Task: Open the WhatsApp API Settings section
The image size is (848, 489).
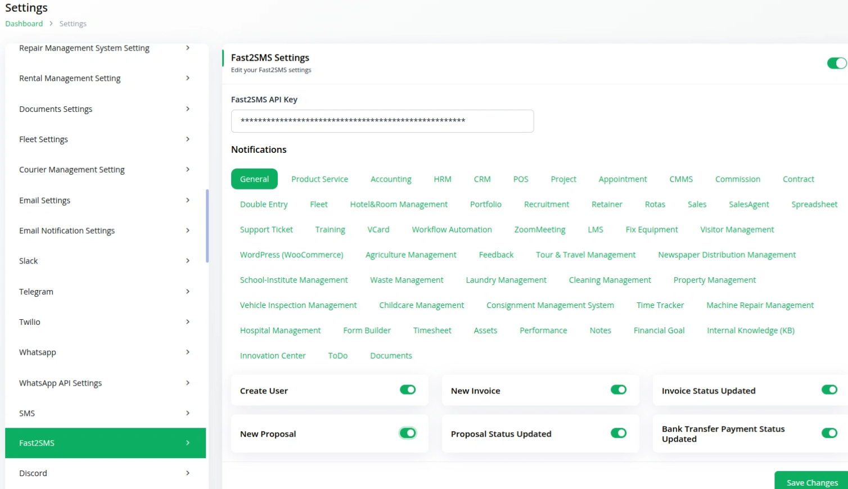Action: pyautogui.click(x=105, y=383)
